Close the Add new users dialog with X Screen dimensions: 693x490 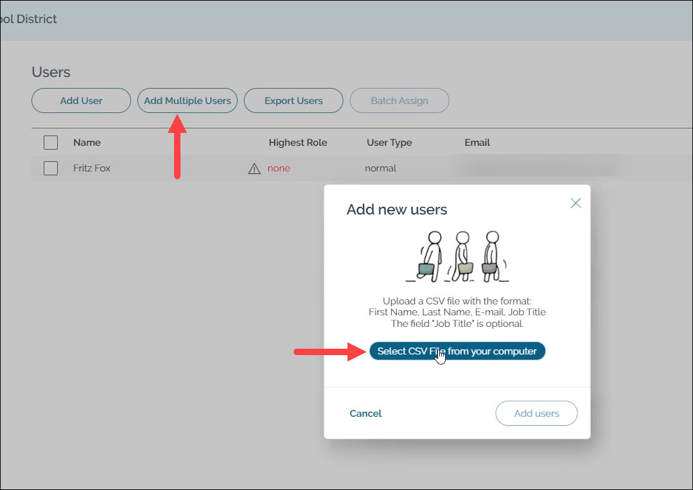pyautogui.click(x=575, y=203)
